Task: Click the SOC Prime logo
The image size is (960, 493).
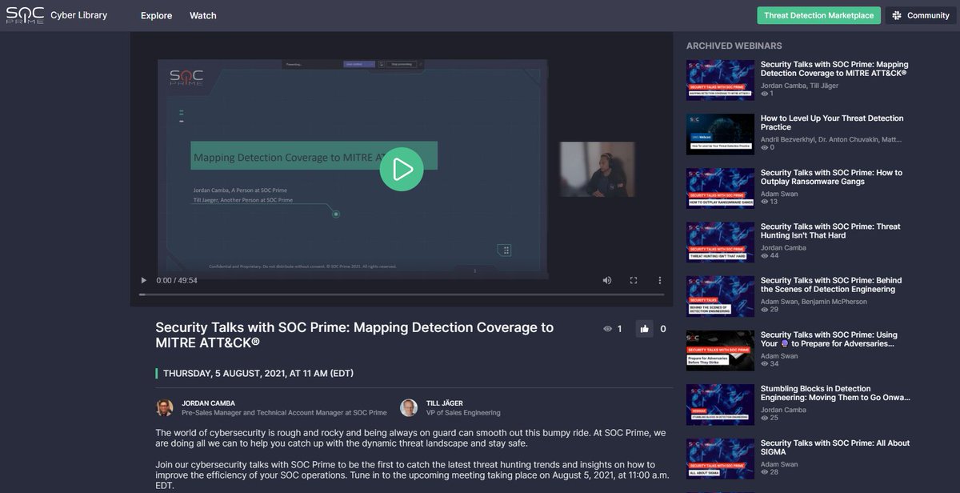Action: pos(26,14)
